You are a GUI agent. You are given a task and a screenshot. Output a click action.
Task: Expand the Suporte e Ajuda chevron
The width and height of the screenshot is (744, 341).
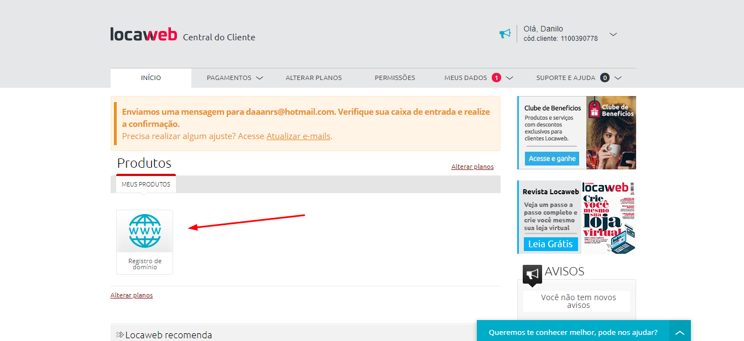pyautogui.click(x=618, y=78)
